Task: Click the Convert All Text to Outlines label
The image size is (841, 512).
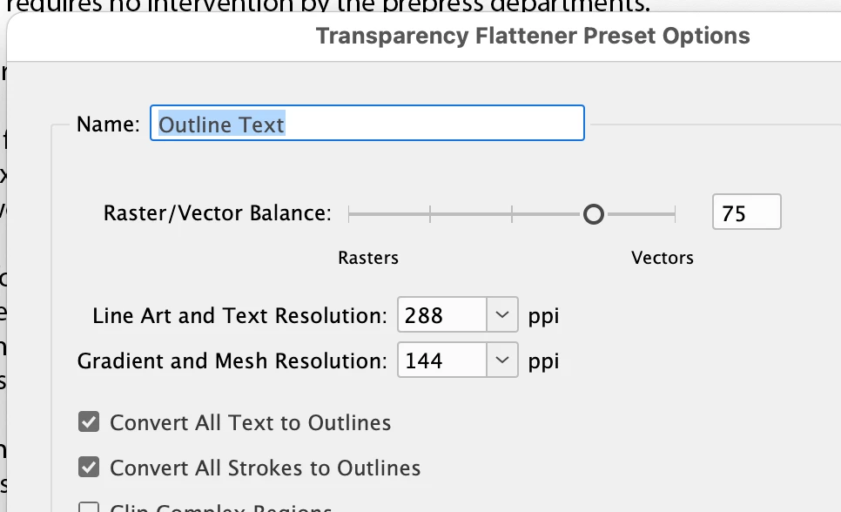Action: pyautogui.click(x=251, y=423)
